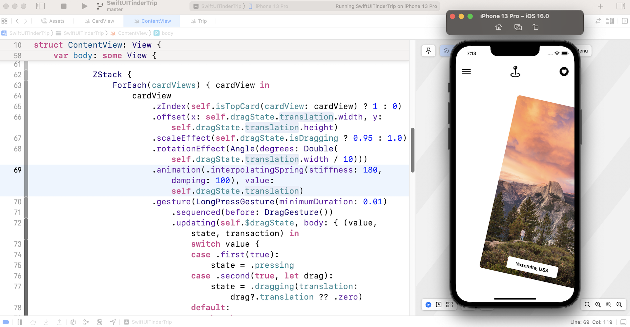Stop the running app

(64, 6)
